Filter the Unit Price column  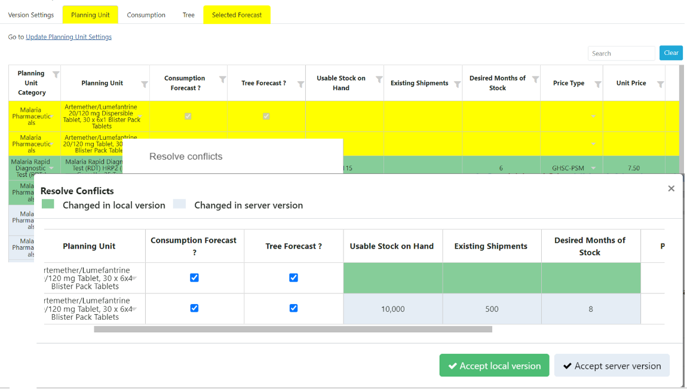point(660,84)
